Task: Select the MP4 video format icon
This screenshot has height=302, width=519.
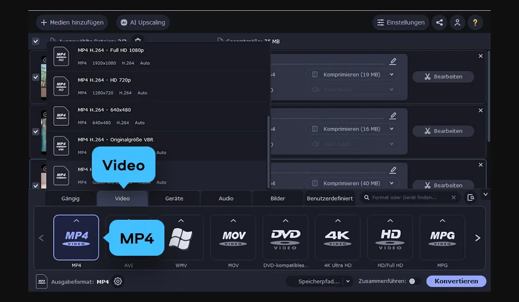Action: click(76, 237)
